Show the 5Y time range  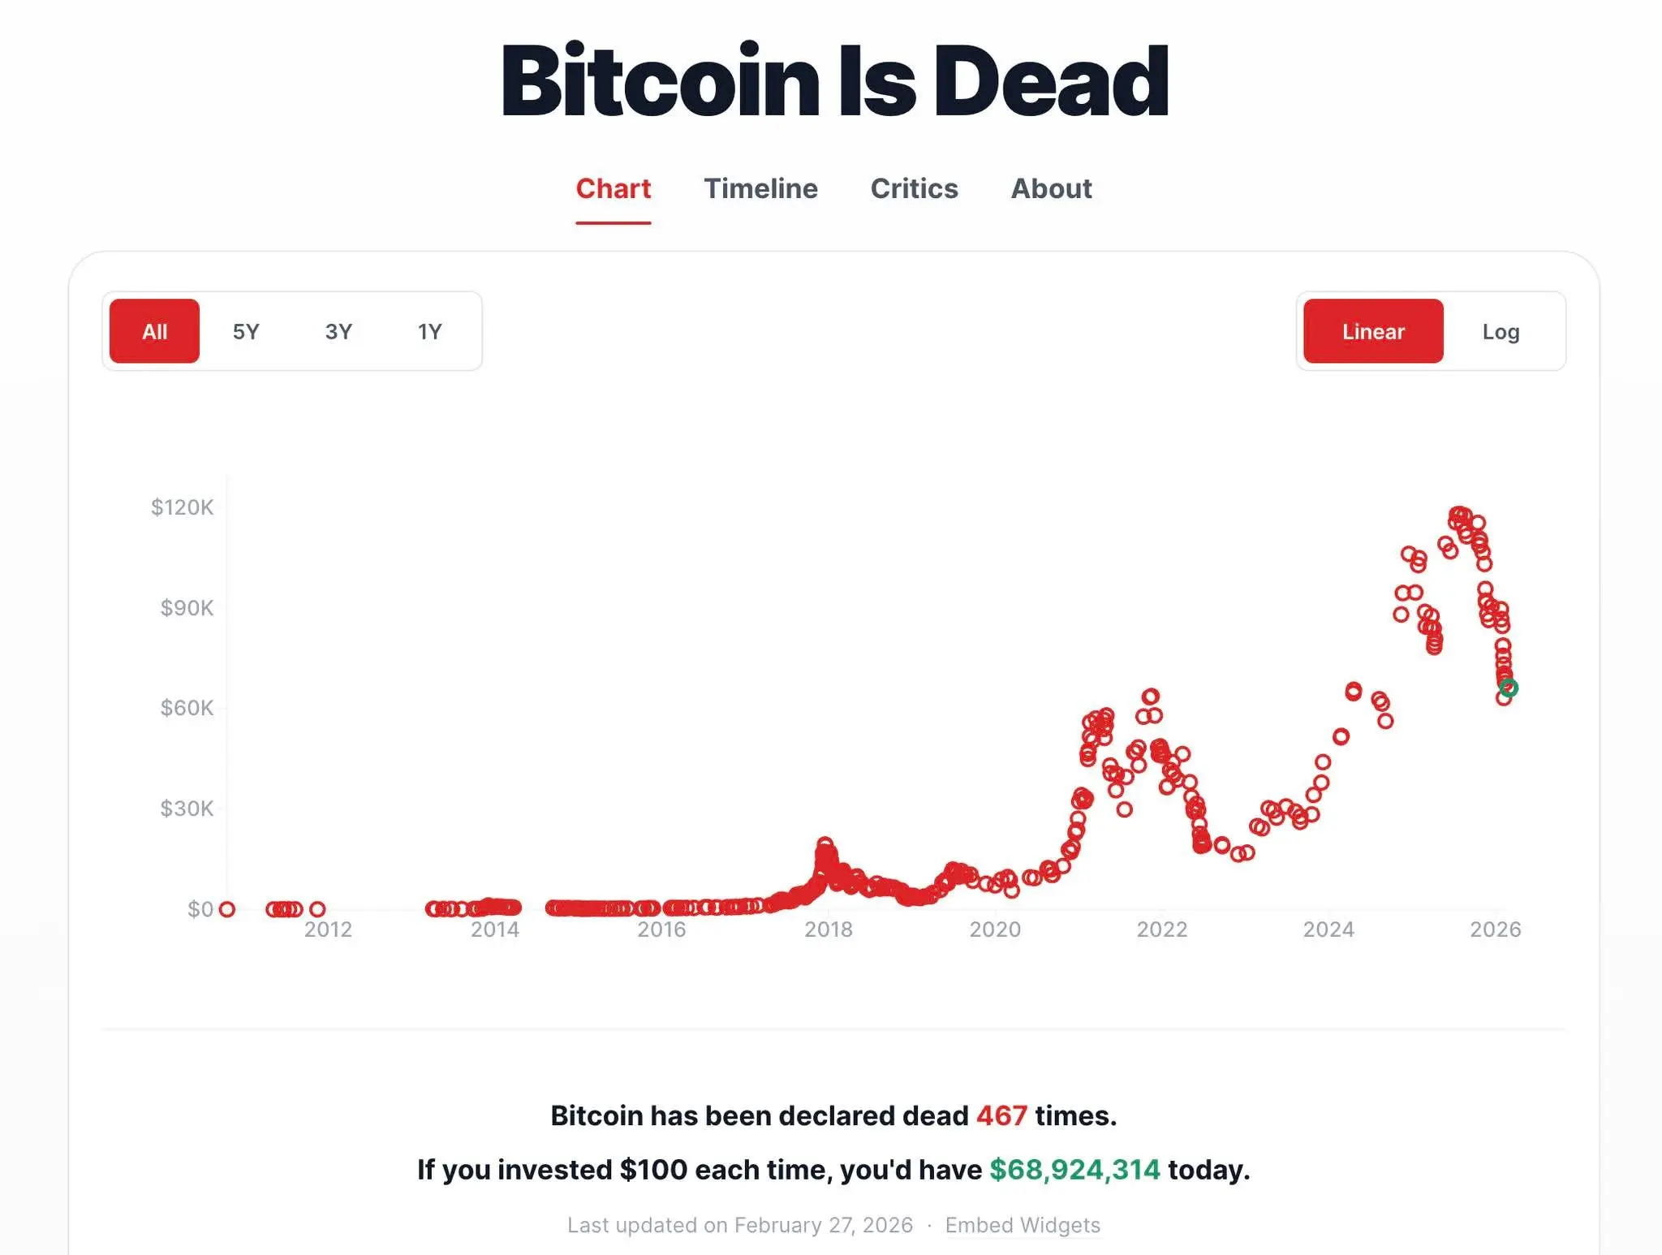(246, 331)
